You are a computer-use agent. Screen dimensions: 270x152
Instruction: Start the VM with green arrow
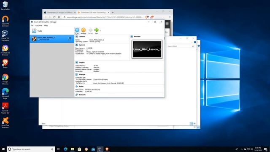[97, 30]
